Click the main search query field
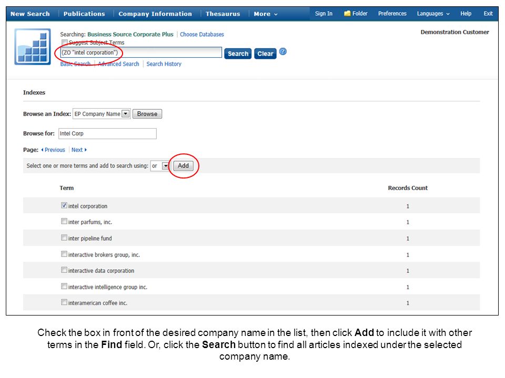 [x=141, y=52]
